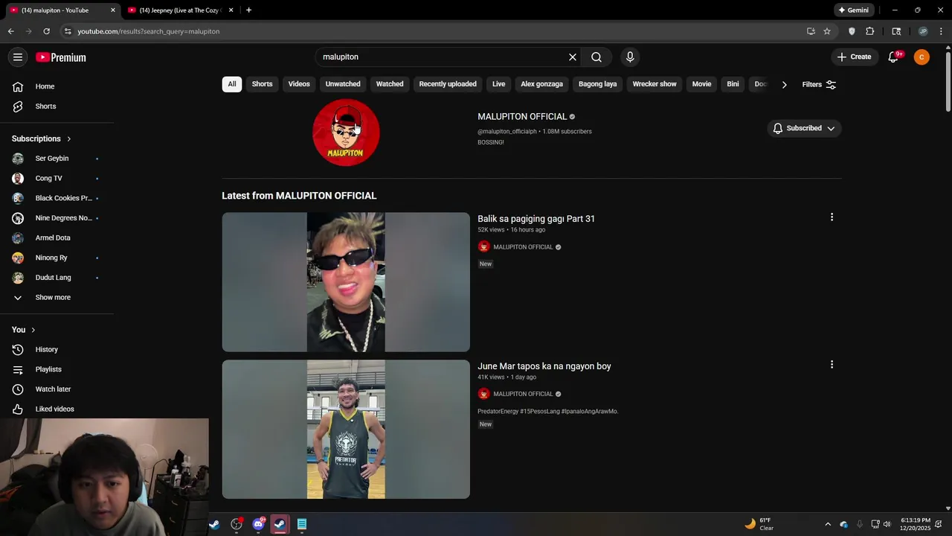Viewport: 952px width, 536px height.
Task: Select the Alex gonzaga chip
Action: point(541,84)
